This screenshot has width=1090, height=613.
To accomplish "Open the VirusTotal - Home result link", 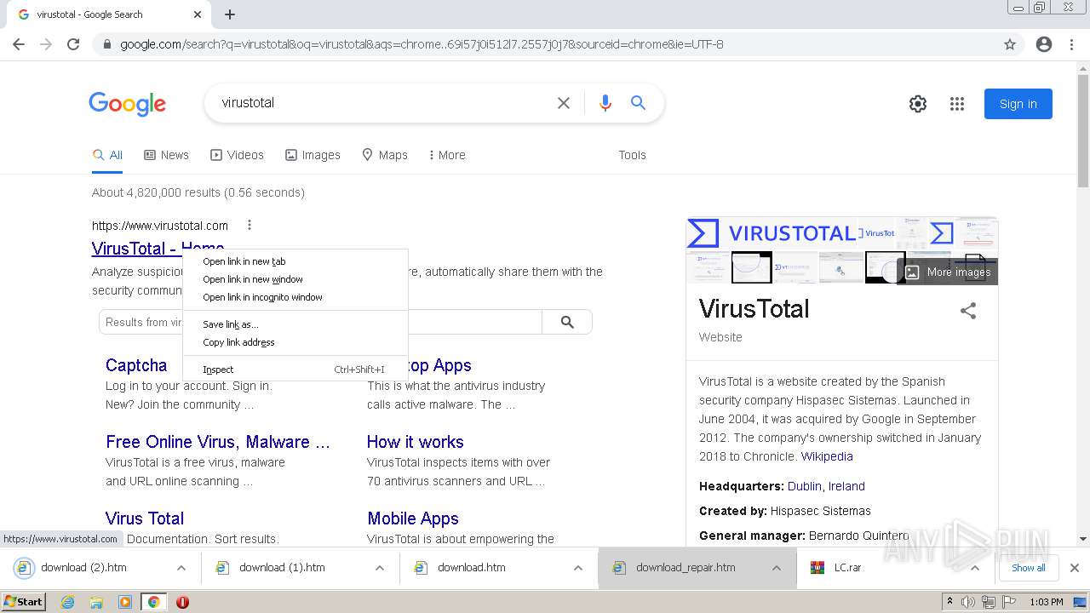I will (x=136, y=249).
